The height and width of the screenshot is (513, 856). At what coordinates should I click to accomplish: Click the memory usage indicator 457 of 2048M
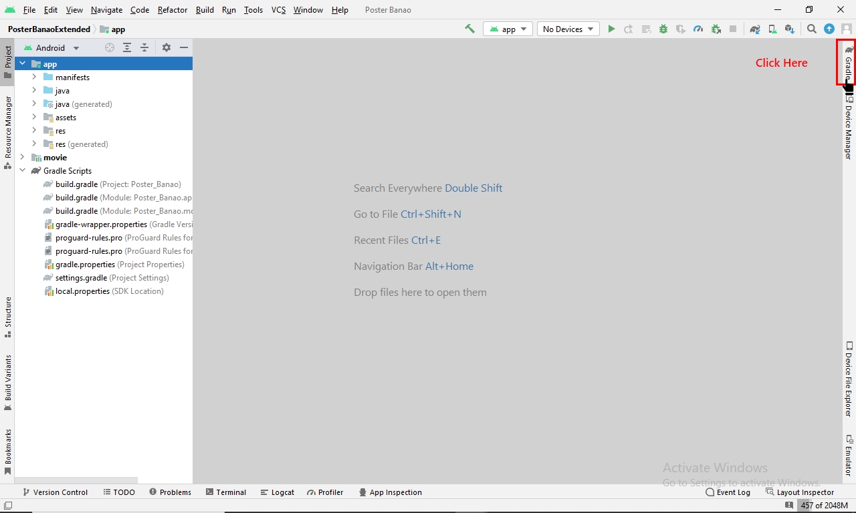pyautogui.click(x=824, y=505)
